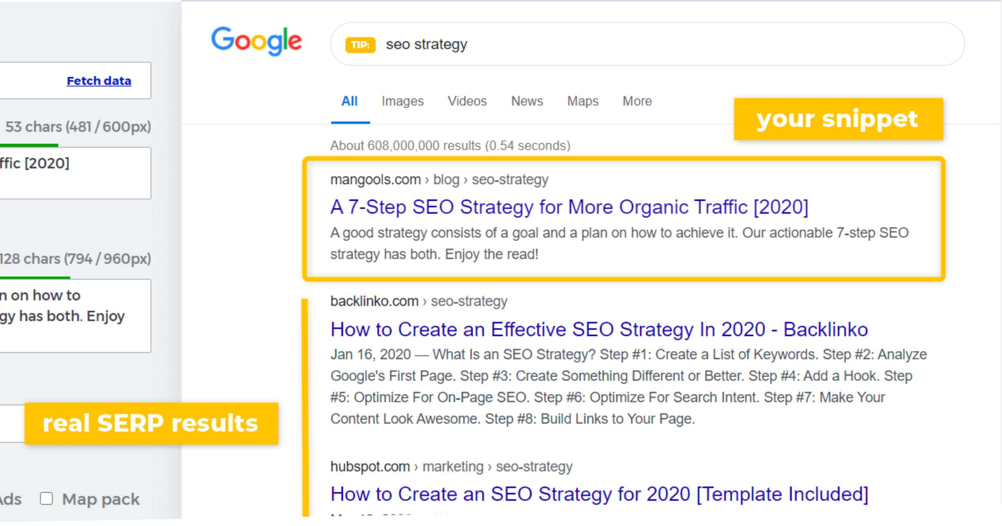The height and width of the screenshot is (526, 1002).
Task: Expand the More search options
Action: (x=637, y=101)
